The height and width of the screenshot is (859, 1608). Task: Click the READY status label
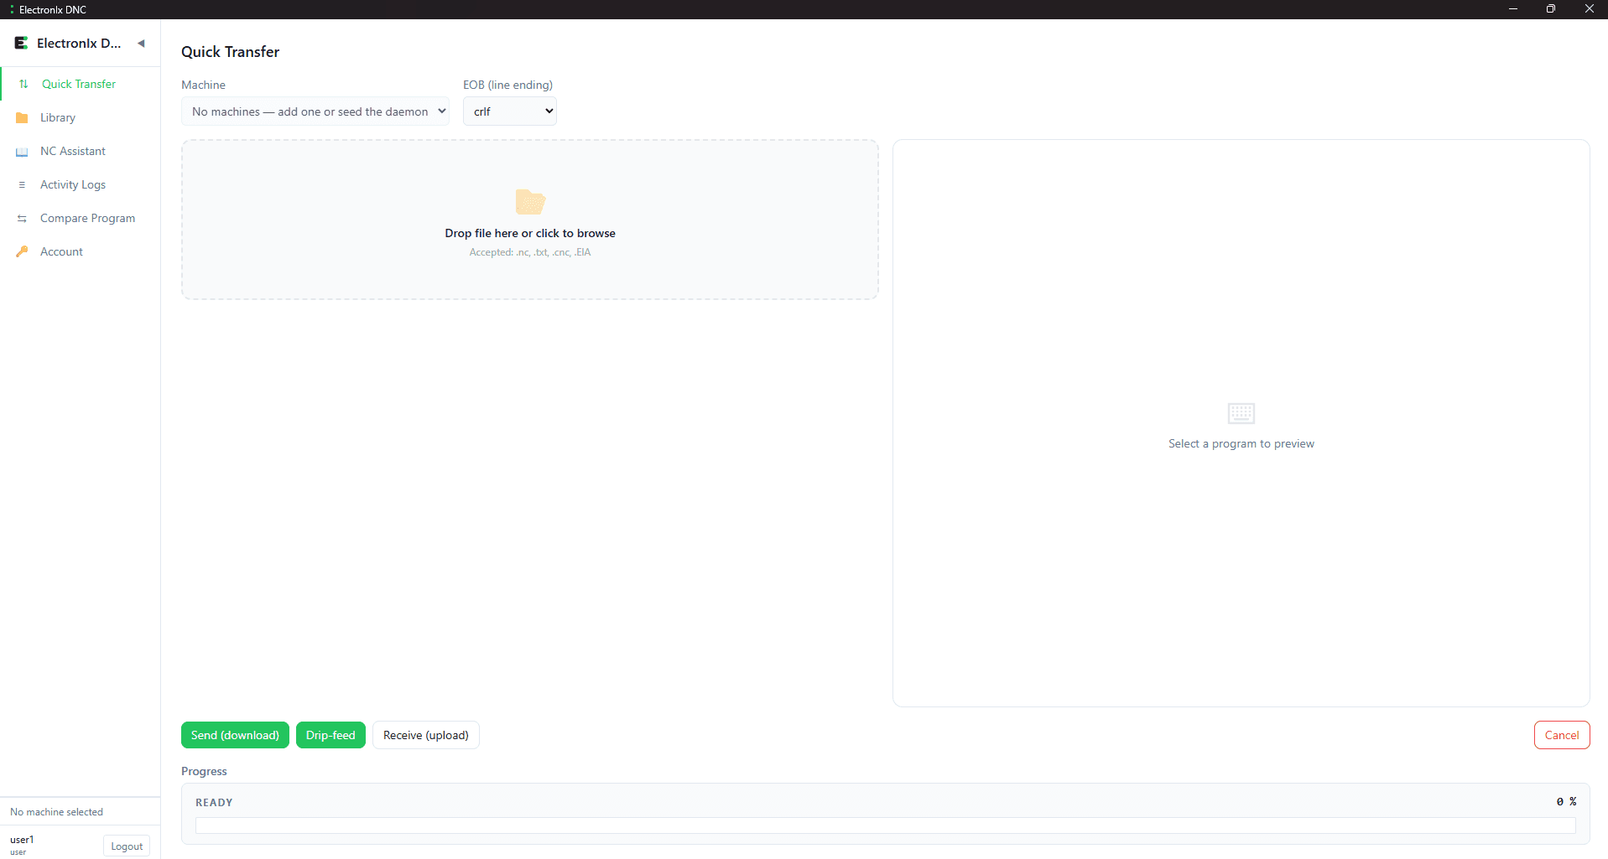pos(214,802)
